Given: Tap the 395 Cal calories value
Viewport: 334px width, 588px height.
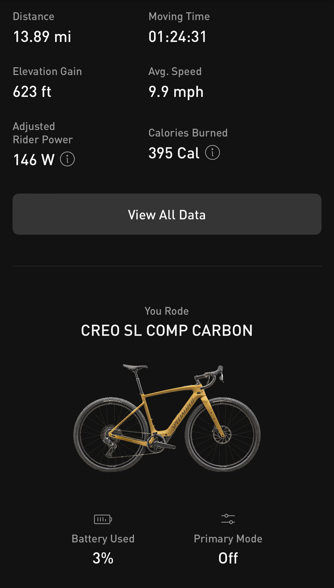Looking at the screenshot, I should (174, 153).
